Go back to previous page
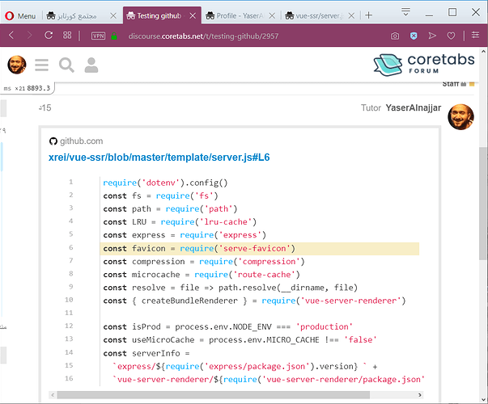This screenshot has width=488, height=404. click(x=11, y=35)
